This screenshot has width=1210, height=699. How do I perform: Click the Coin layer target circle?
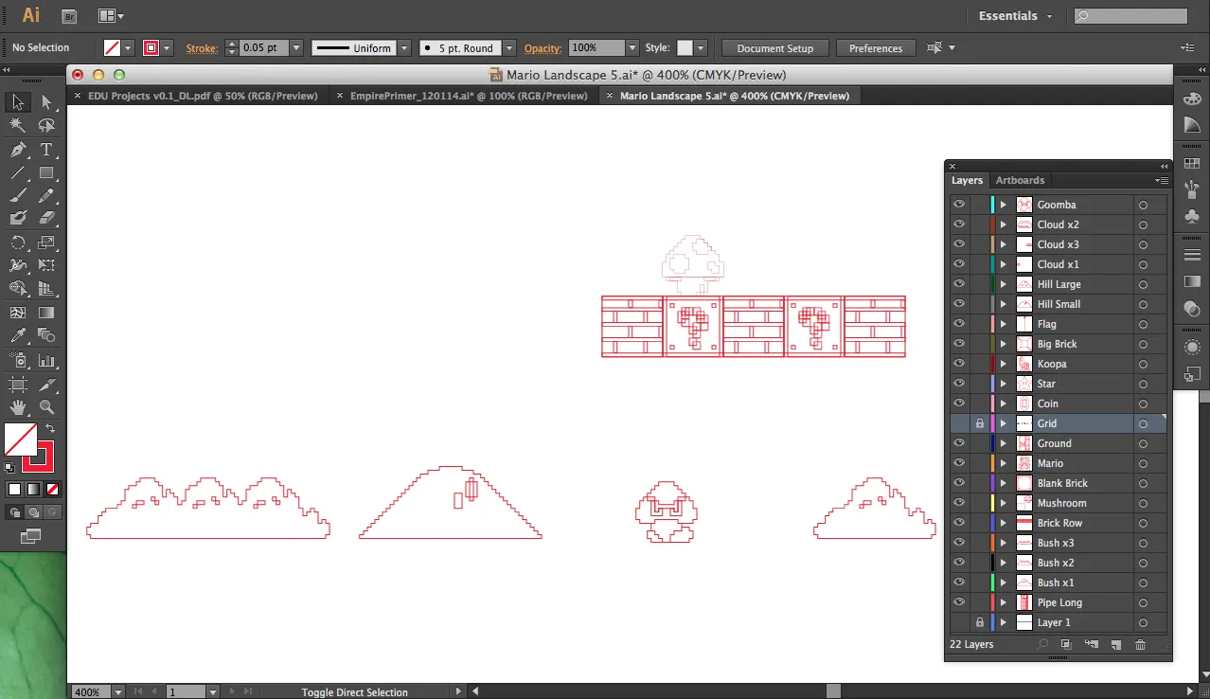(x=1143, y=403)
